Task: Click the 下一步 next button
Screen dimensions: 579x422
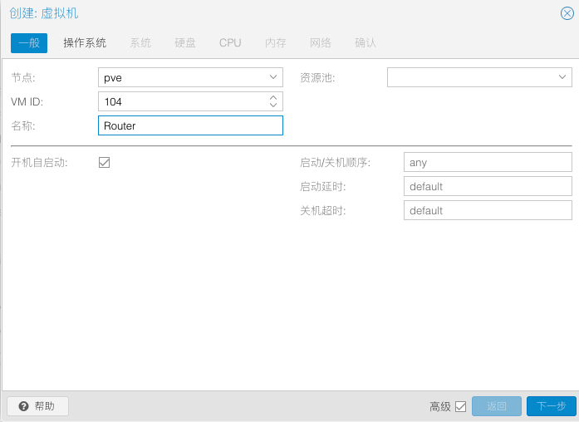Action: pos(551,406)
